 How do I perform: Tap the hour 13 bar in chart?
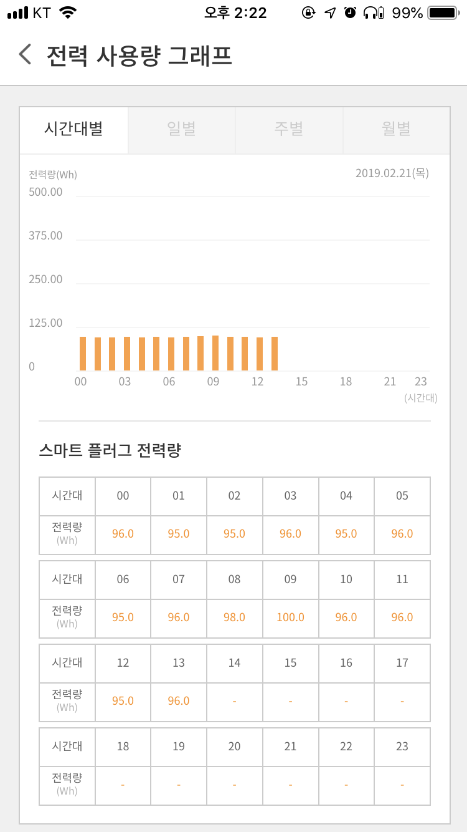click(x=275, y=354)
